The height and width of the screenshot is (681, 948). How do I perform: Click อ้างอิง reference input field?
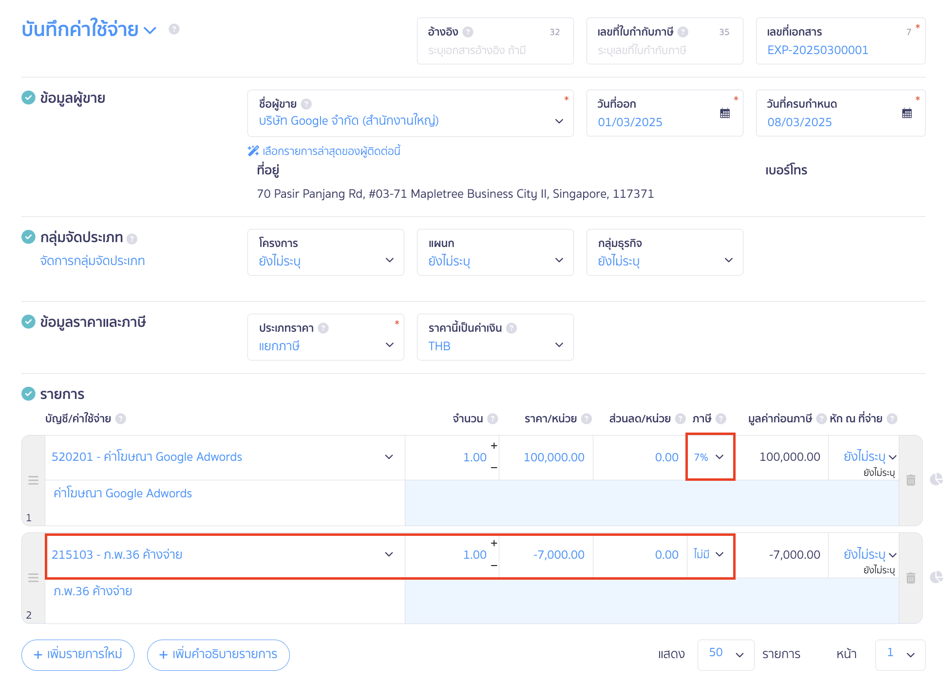pos(495,41)
